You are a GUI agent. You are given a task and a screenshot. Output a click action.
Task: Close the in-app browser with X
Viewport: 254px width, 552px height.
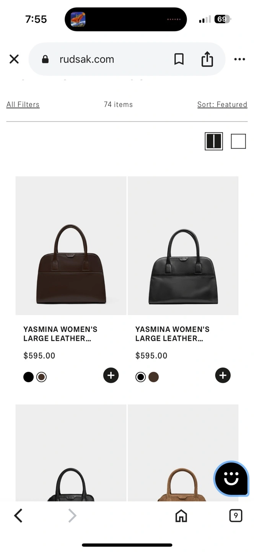coord(14,59)
